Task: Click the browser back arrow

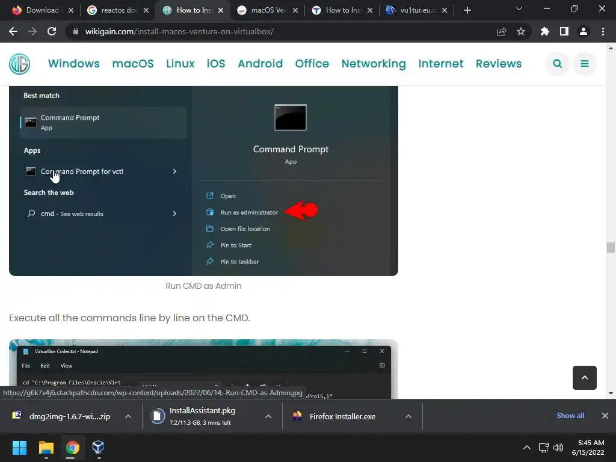Action: pos(13,31)
